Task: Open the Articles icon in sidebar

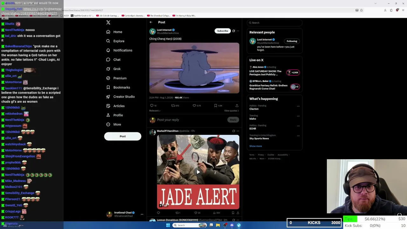Action: coord(108,106)
